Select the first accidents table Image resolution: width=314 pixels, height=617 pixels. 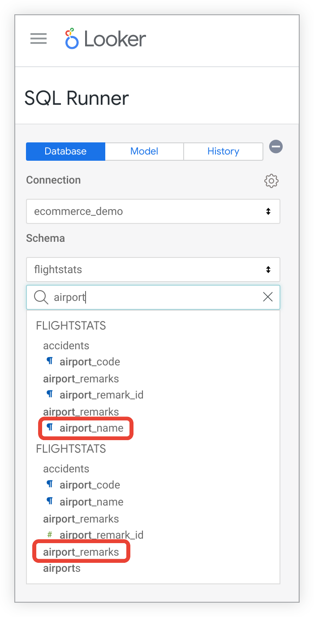pos(66,346)
